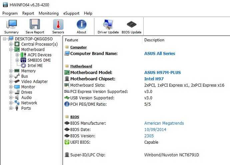
Task: Click the American Megatrends value
Action: [x=164, y=123]
